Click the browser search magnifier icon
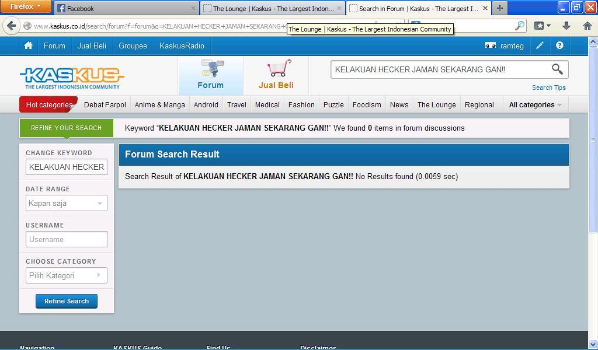The image size is (598, 350). 519,26
